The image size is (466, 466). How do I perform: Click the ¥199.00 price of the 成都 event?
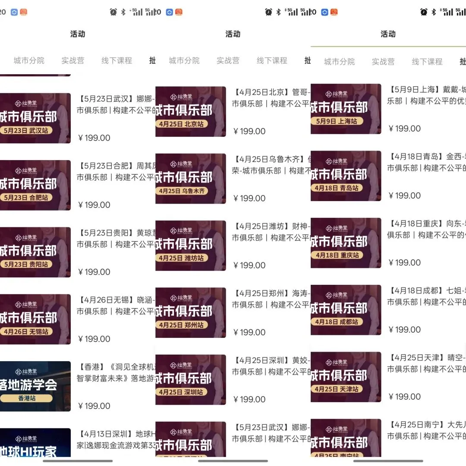pyautogui.click(x=404, y=330)
